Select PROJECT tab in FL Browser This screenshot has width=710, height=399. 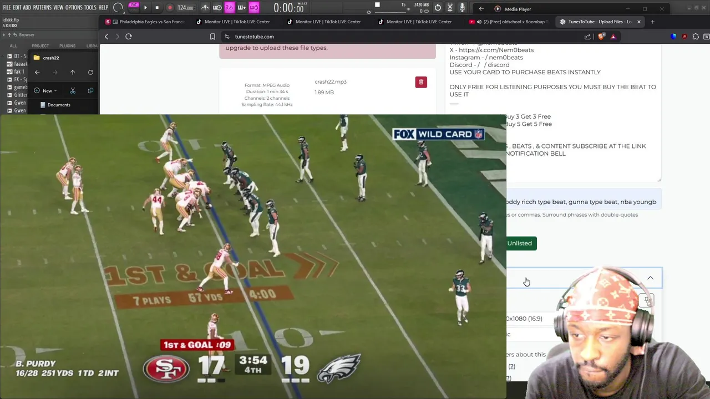[x=40, y=46]
